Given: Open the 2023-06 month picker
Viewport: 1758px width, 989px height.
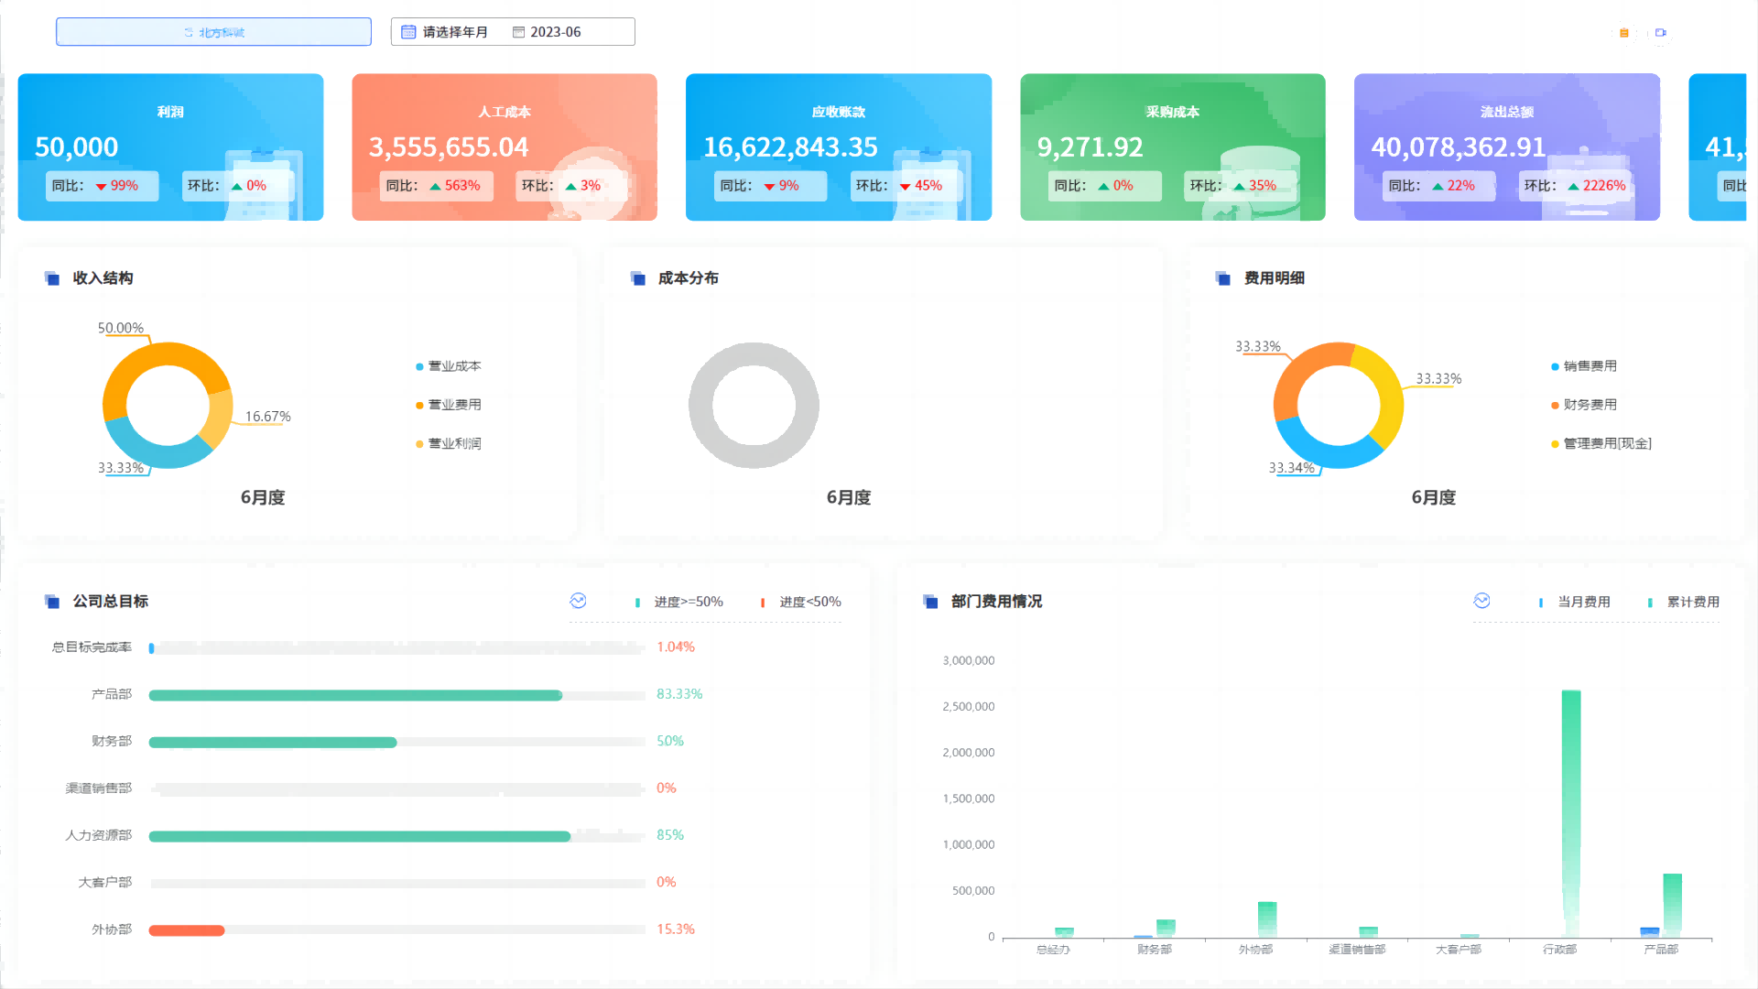Looking at the screenshot, I should click(555, 32).
